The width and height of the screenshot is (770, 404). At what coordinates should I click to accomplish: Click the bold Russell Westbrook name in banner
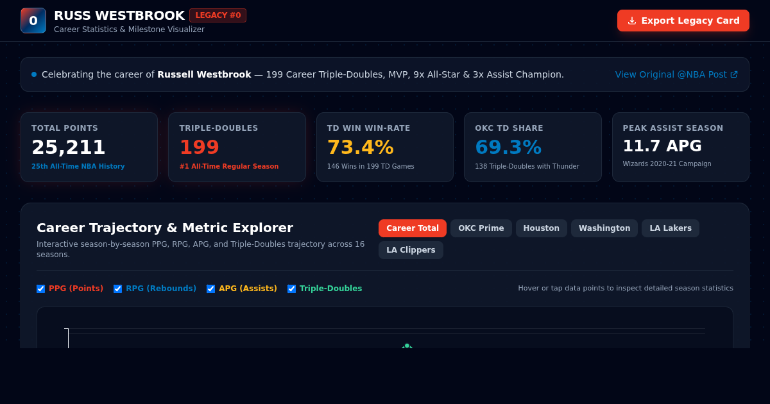204,74
